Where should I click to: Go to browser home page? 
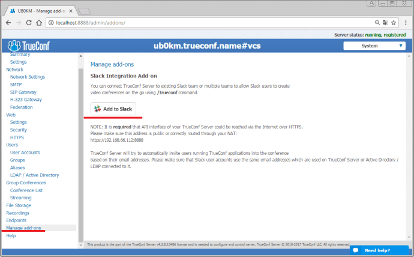point(40,22)
